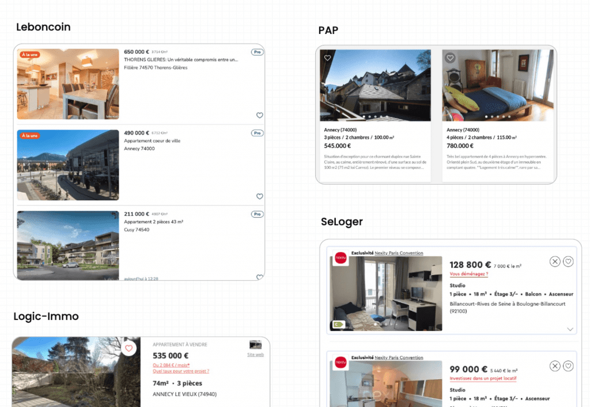Click heart on 780.000 € PAP bedroom photo
Image resolution: width=590 pixels, height=407 pixels.
tap(450, 58)
